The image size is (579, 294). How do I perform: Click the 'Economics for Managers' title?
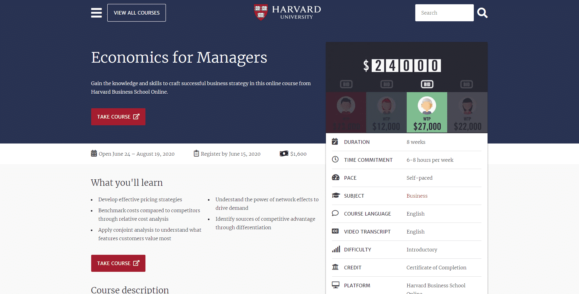pos(179,57)
